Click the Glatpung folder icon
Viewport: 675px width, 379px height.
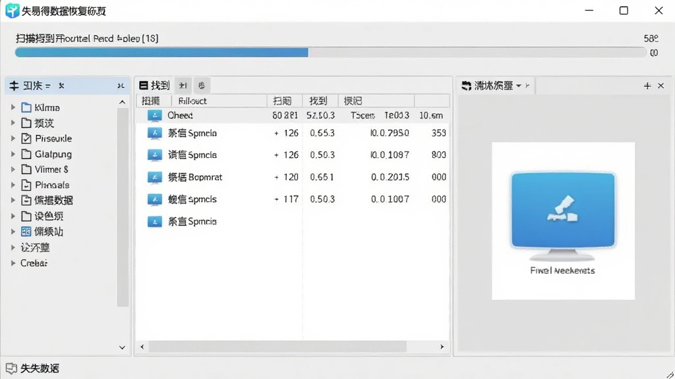point(26,154)
